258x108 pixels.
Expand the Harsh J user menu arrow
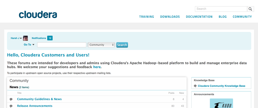tap(21, 38)
